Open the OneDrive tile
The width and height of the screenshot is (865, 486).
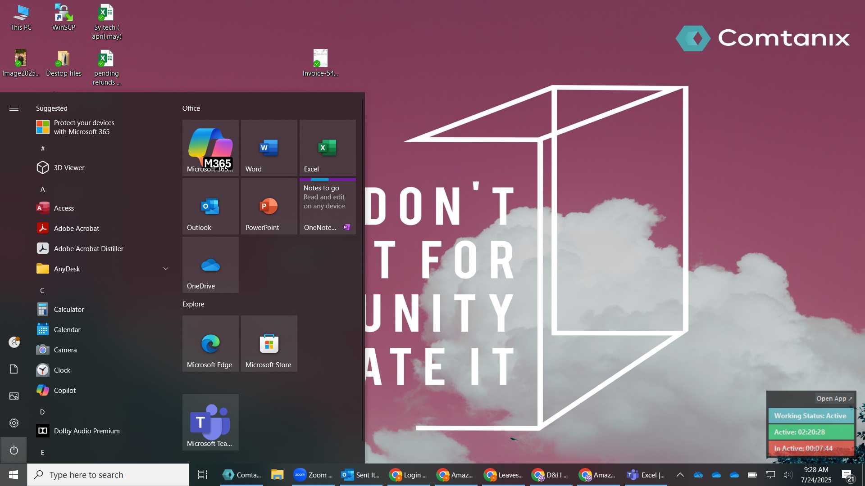(x=210, y=265)
